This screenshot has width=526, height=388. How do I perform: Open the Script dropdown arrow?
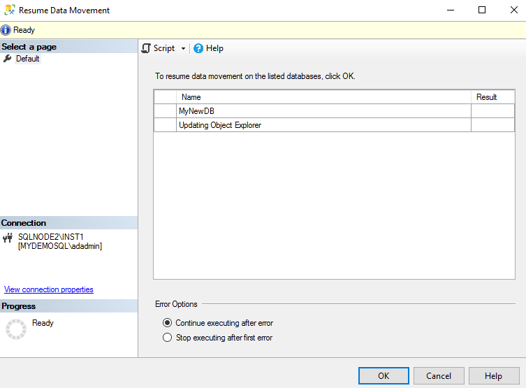click(x=183, y=49)
